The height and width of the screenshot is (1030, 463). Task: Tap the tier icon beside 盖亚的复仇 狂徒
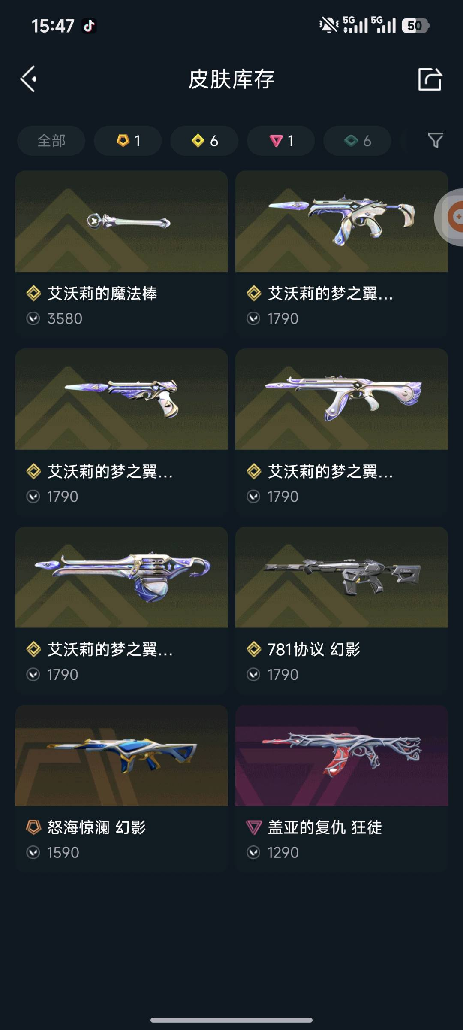[x=254, y=827]
